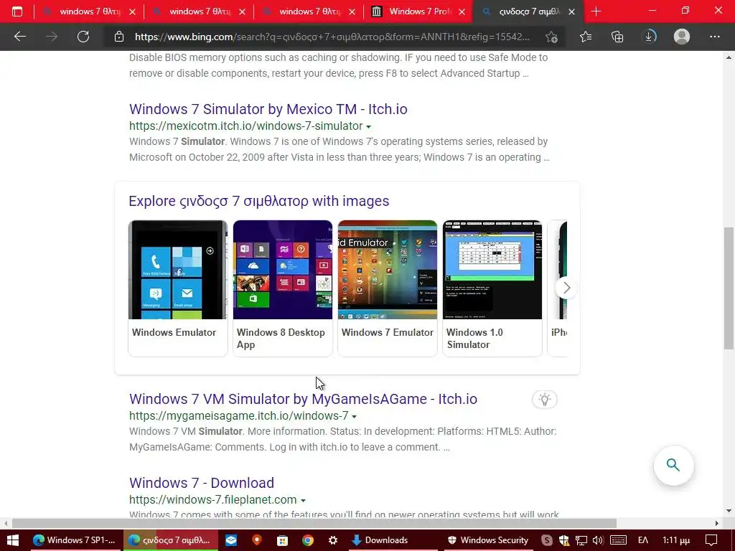Image resolution: width=735 pixels, height=551 pixels.
Task: Click the vertical scrollbar thumb
Action: pyautogui.click(x=729, y=288)
